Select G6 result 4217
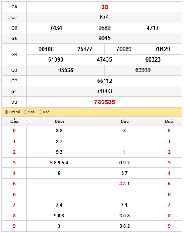 click(153, 28)
